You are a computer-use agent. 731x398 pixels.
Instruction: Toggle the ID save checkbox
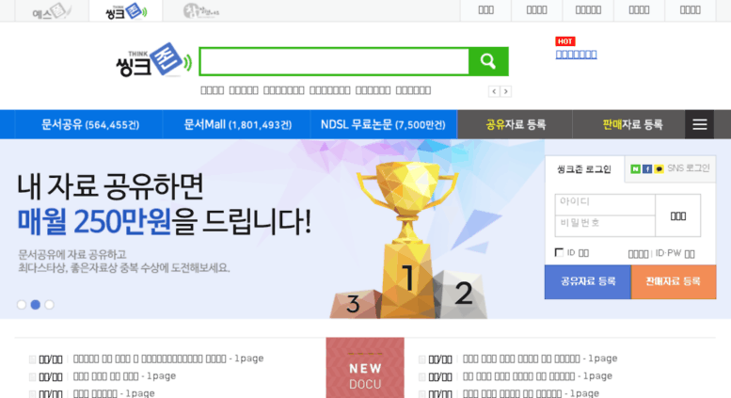pyautogui.click(x=559, y=252)
